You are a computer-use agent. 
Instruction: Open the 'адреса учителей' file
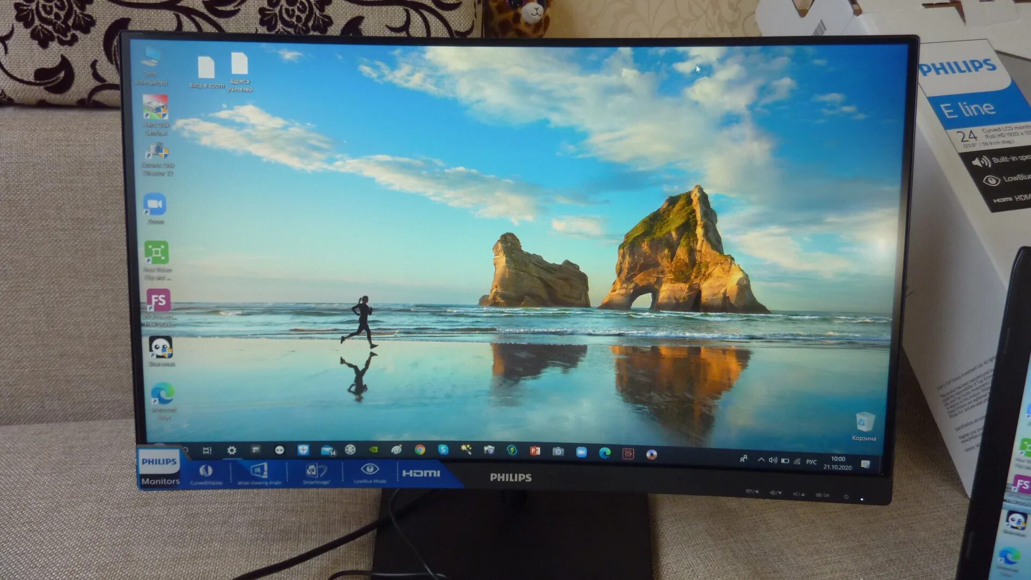point(239,64)
